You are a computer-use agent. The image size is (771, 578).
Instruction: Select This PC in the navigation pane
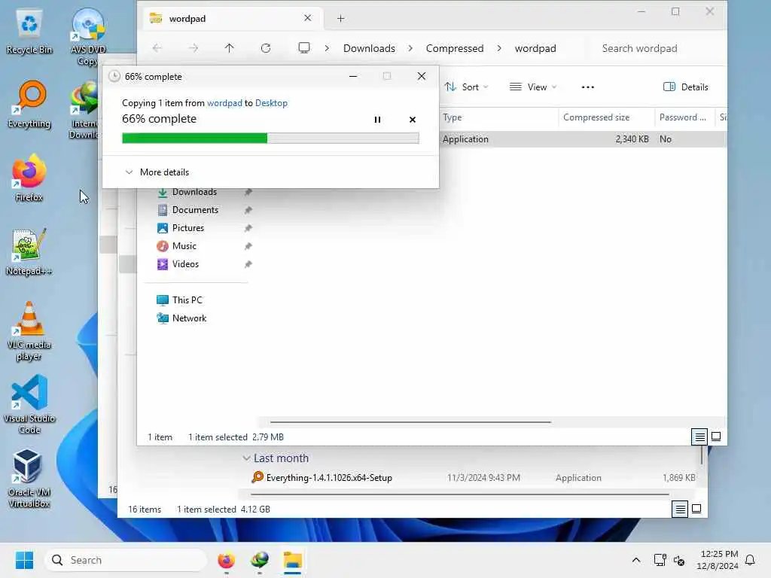coord(187,300)
